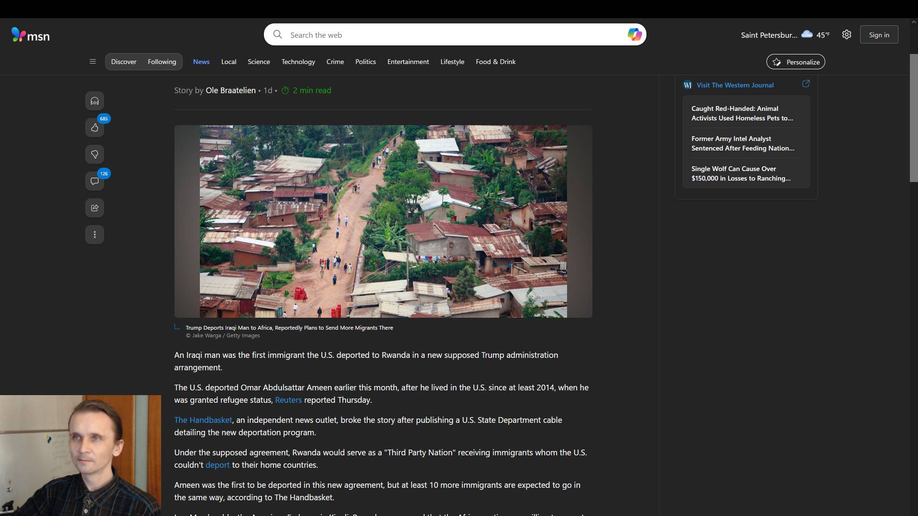Open settings gear icon in header
918x516 pixels.
(x=847, y=34)
